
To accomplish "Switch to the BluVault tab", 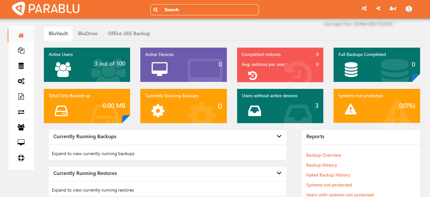I will pyautogui.click(x=58, y=33).
